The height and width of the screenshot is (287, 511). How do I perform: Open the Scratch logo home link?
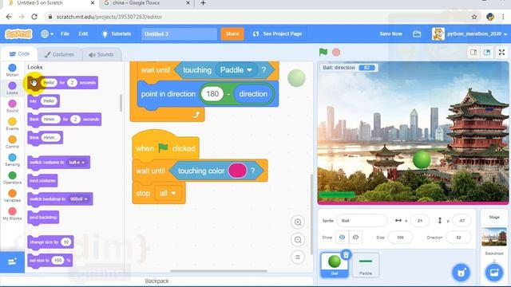tap(19, 33)
